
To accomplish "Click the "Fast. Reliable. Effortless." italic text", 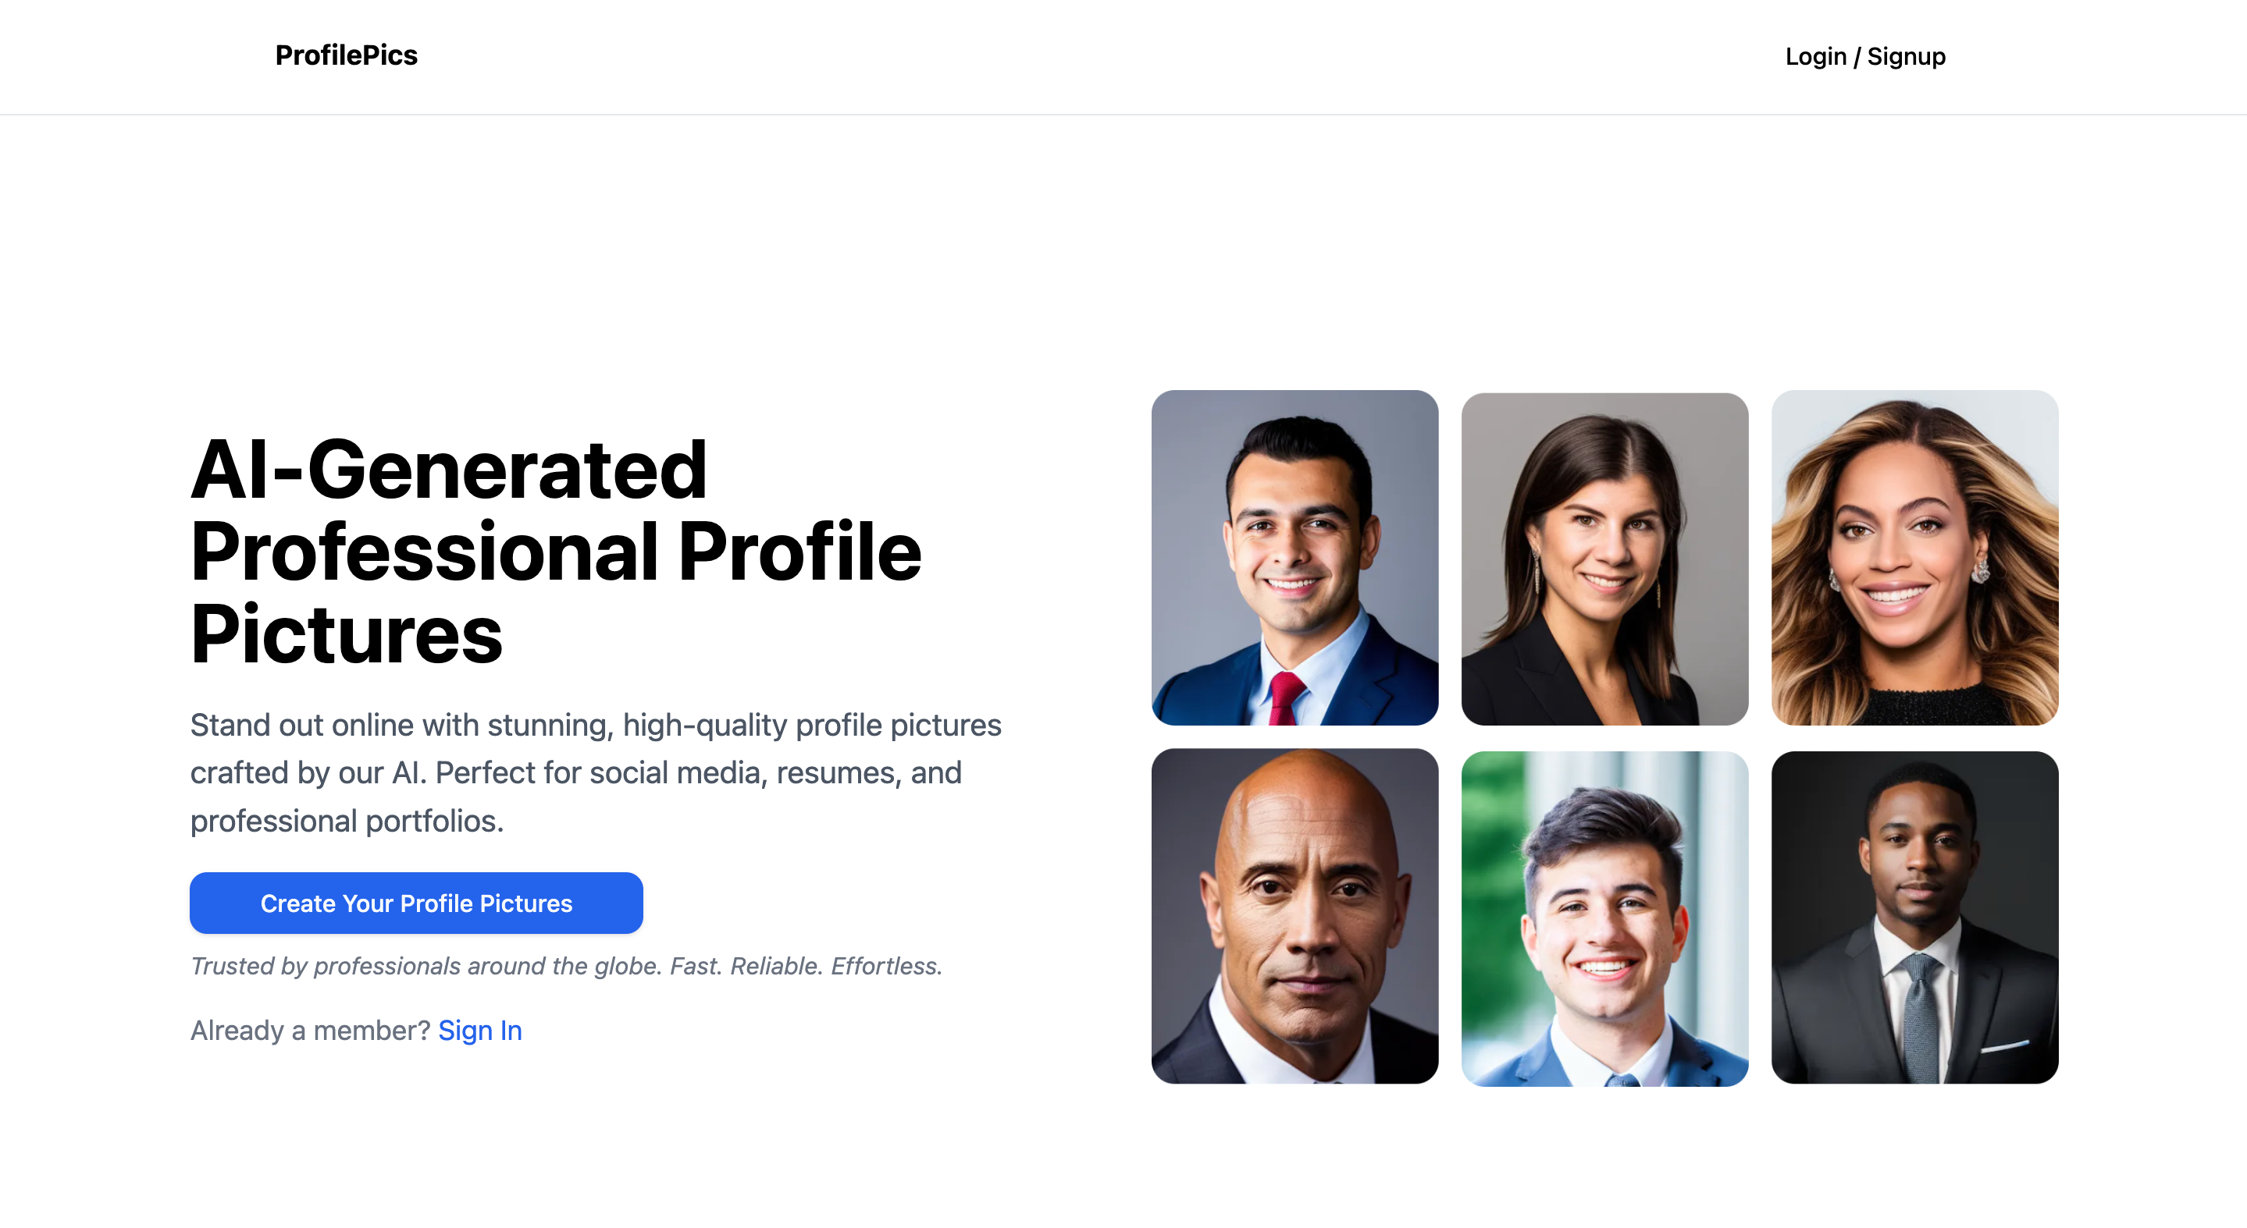I will (x=806, y=966).
